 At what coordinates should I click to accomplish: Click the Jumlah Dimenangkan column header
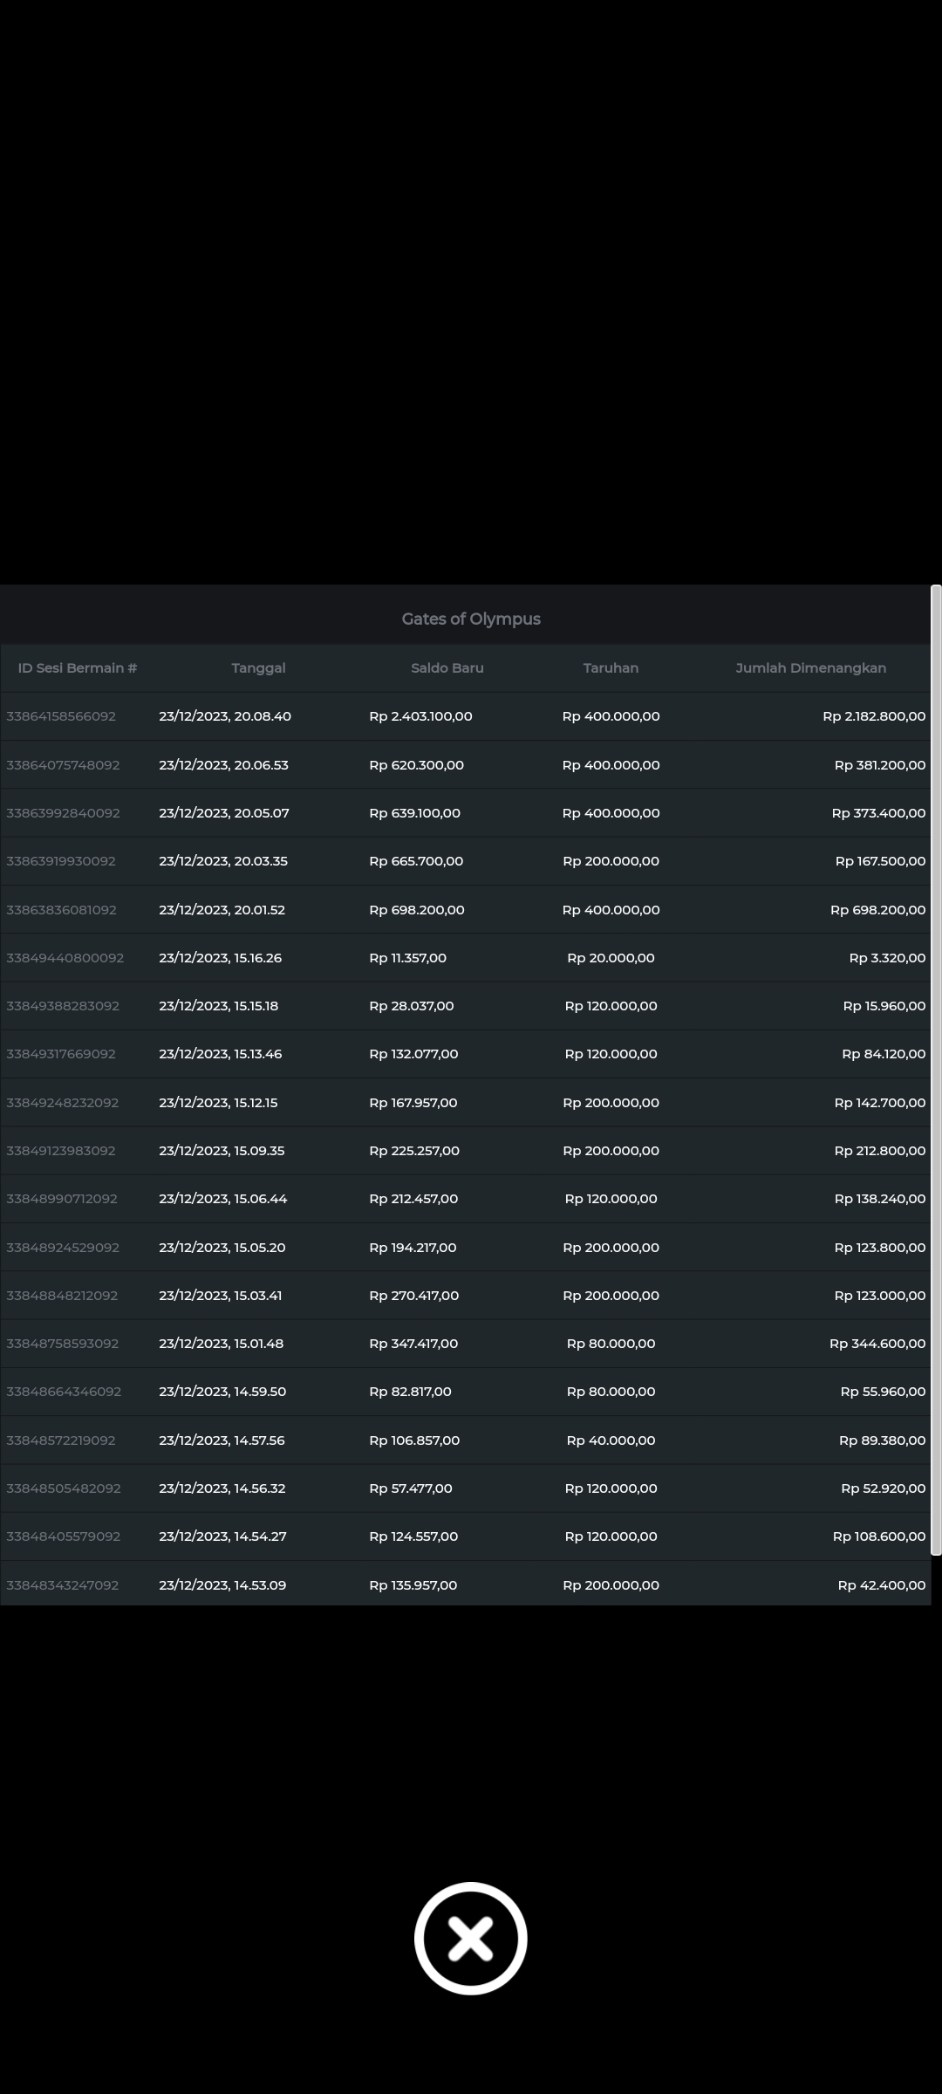[810, 668]
